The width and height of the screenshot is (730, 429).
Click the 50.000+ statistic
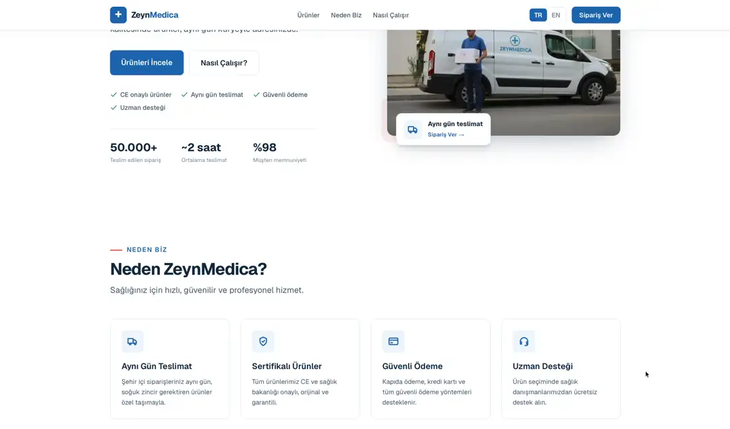(134, 148)
